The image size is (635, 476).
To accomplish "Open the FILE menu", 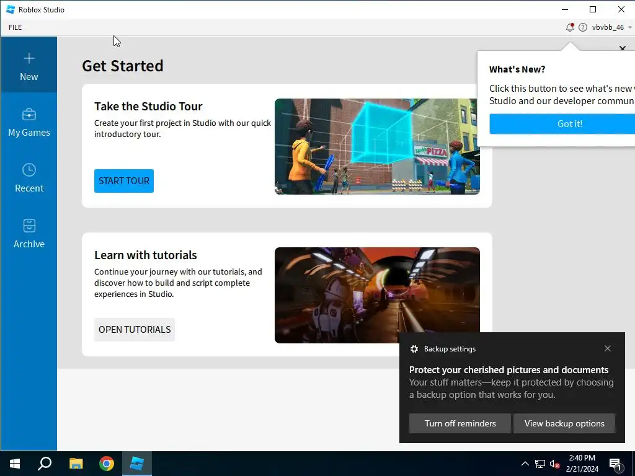I will coord(16,27).
